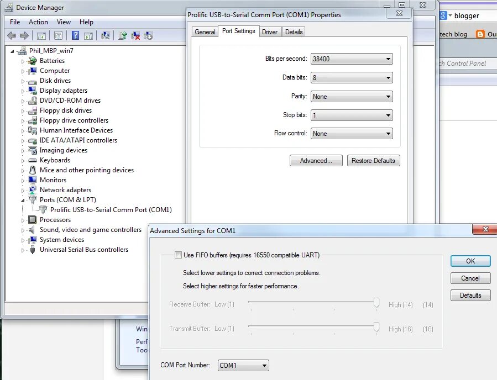Open the COM Port Number dropdown
The width and height of the screenshot is (497, 380).
[x=243, y=366]
